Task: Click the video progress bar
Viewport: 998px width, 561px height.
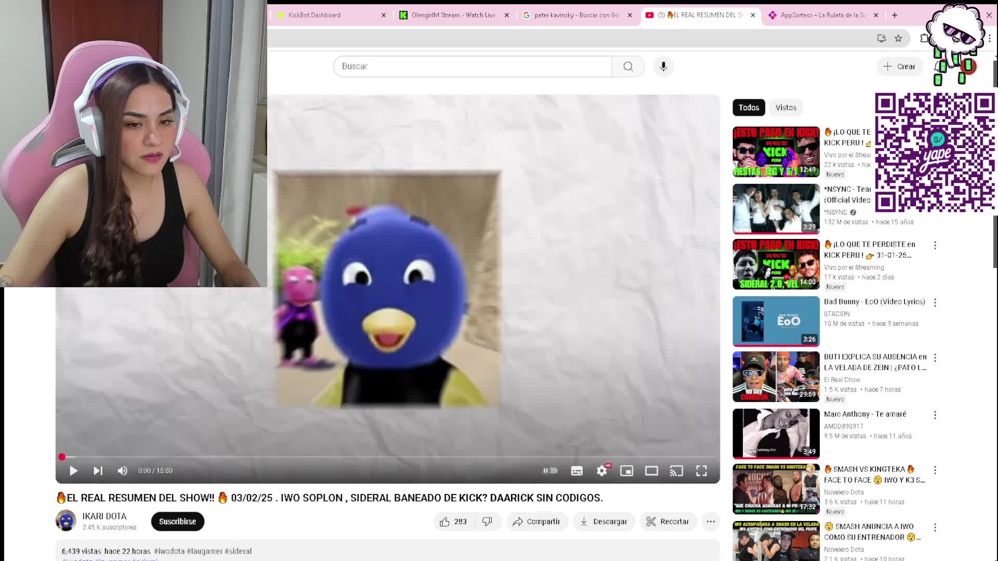Action: coord(388,457)
